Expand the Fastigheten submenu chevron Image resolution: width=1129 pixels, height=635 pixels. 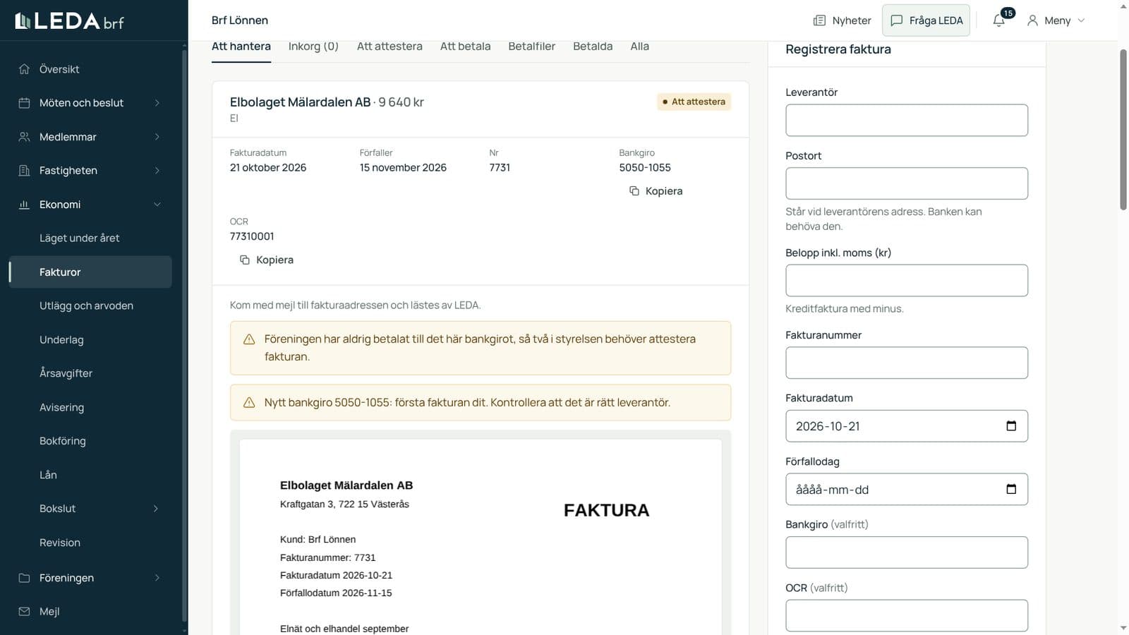(x=157, y=171)
